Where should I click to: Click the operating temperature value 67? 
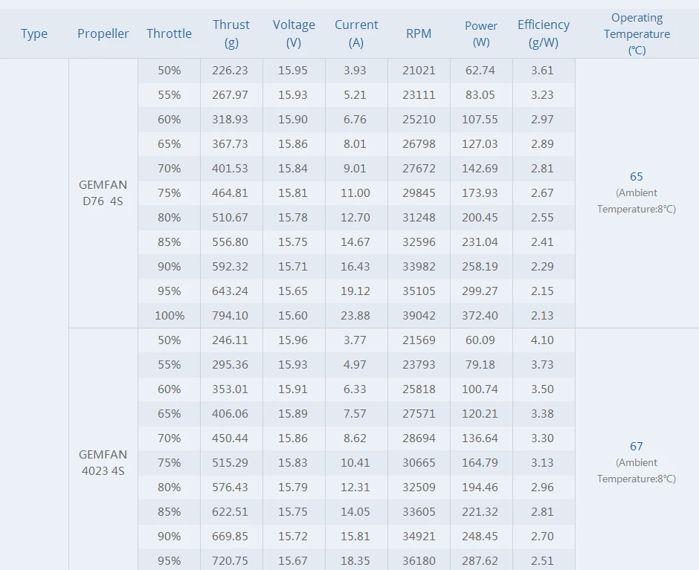(636, 446)
